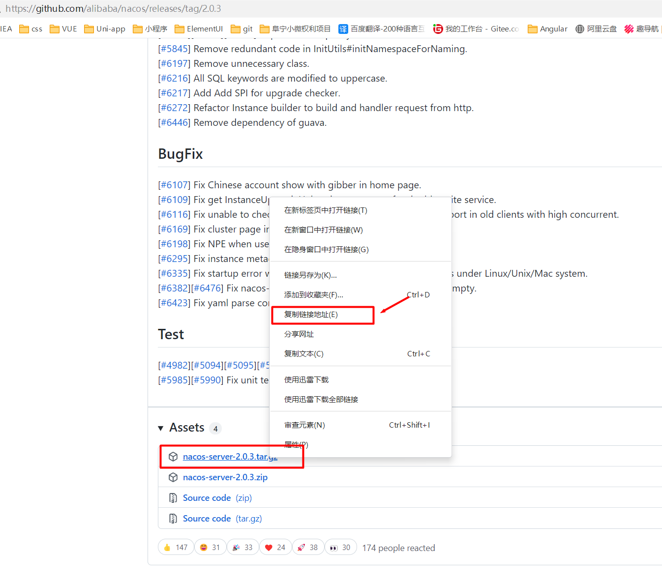React with eyes emoji (30)
The image size is (662, 581).
click(340, 547)
